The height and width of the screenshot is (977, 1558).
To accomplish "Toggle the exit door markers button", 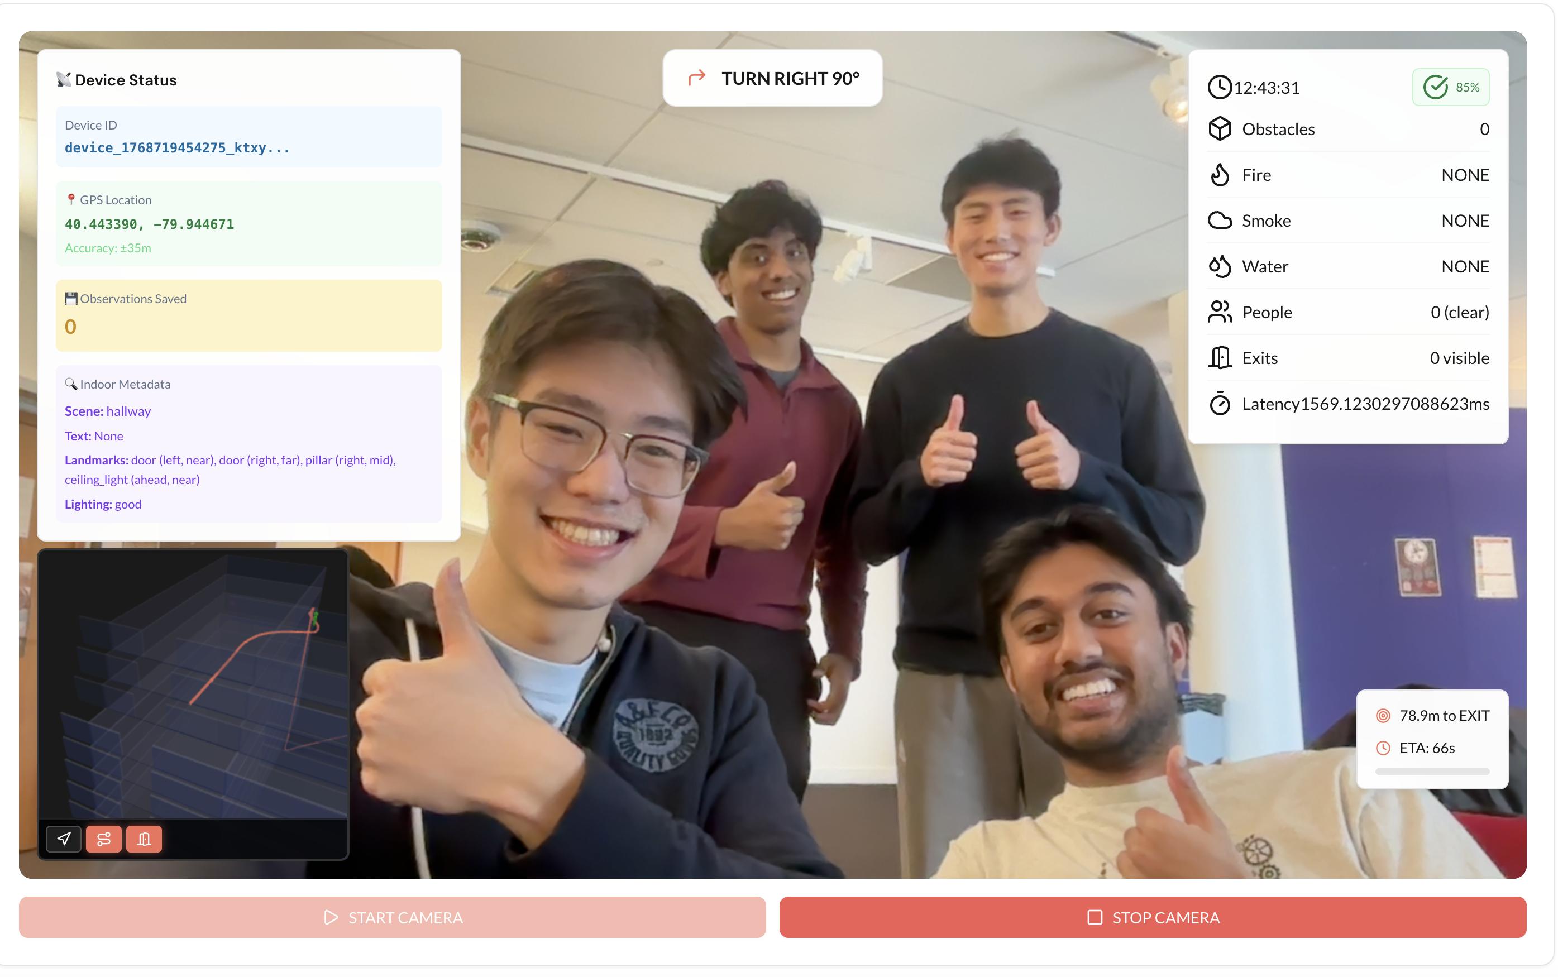I will pos(144,839).
